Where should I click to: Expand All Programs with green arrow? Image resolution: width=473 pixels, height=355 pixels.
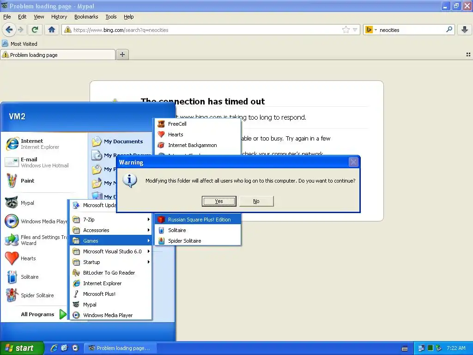pyautogui.click(x=63, y=314)
